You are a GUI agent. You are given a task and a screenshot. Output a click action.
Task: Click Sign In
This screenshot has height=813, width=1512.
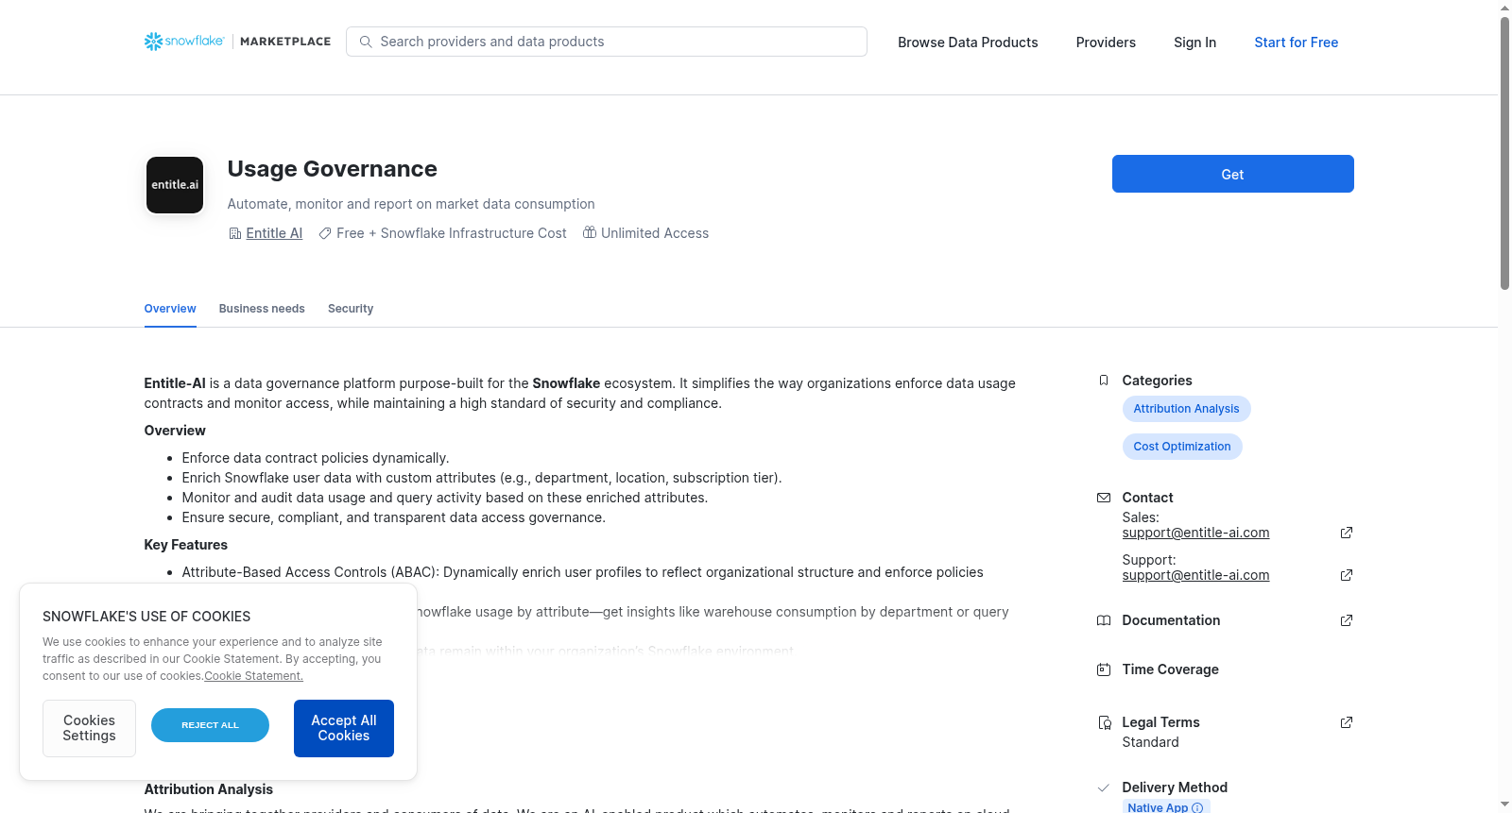(x=1194, y=42)
